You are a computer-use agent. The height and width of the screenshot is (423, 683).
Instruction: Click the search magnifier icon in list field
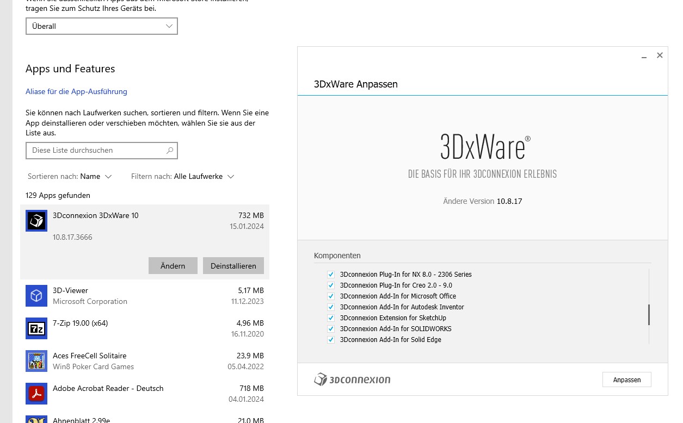click(x=170, y=151)
